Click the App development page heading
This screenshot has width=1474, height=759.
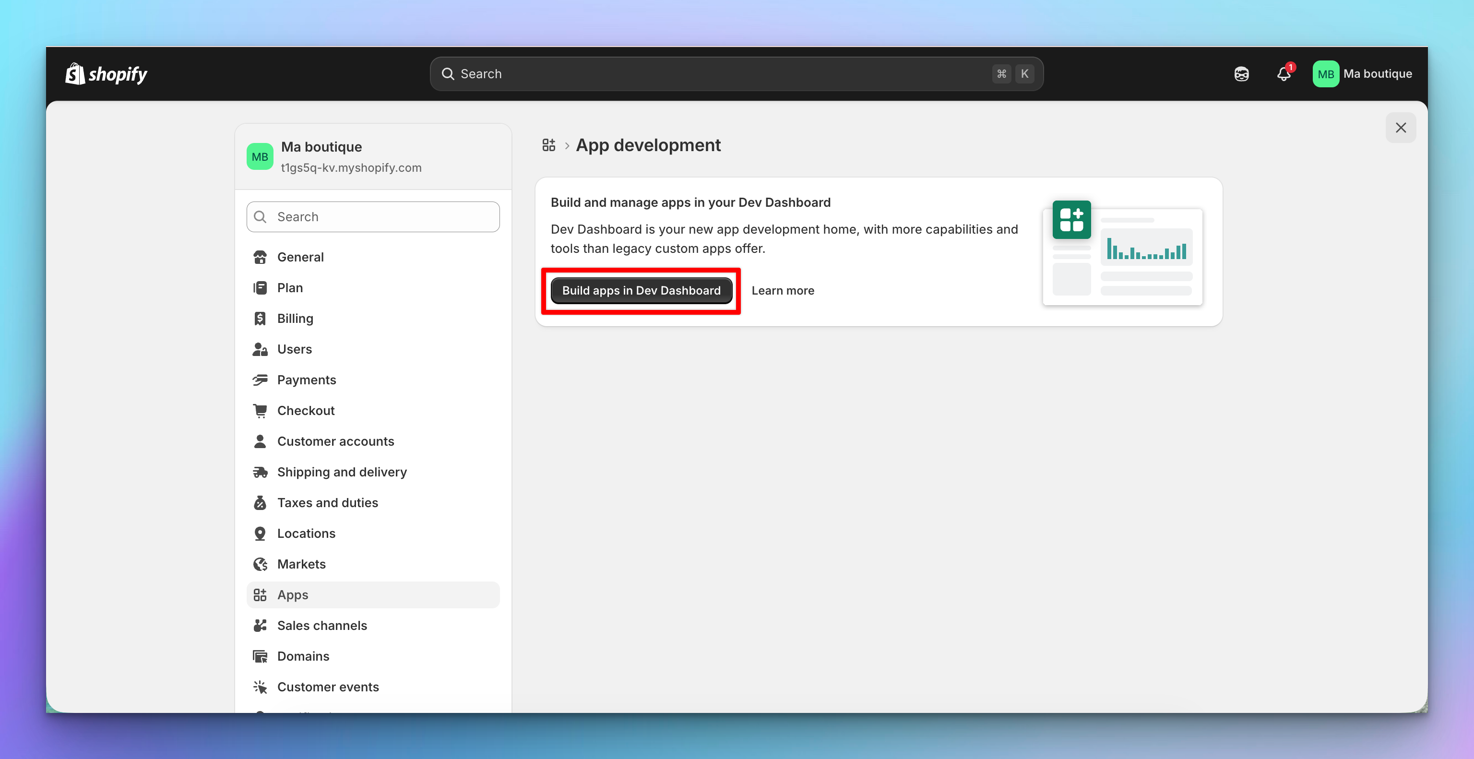648,145
